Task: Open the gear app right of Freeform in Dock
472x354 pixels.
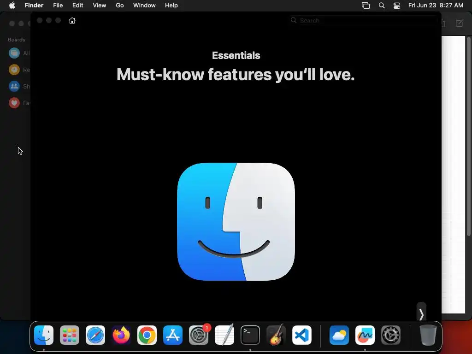Action: pyautogui.click(x=391, y=335)
